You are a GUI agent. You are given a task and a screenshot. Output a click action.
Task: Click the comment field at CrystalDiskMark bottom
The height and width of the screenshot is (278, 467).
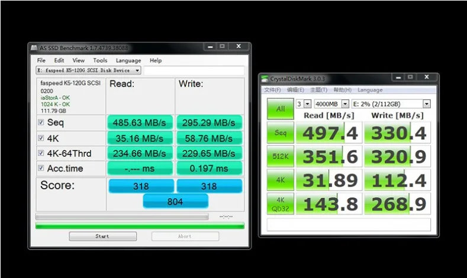pyautogui.click(x=349, y=225)
